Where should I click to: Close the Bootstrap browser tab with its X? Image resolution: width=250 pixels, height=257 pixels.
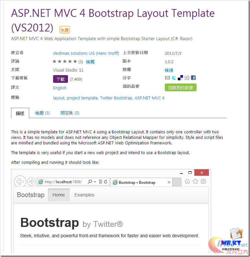(169, 182)
